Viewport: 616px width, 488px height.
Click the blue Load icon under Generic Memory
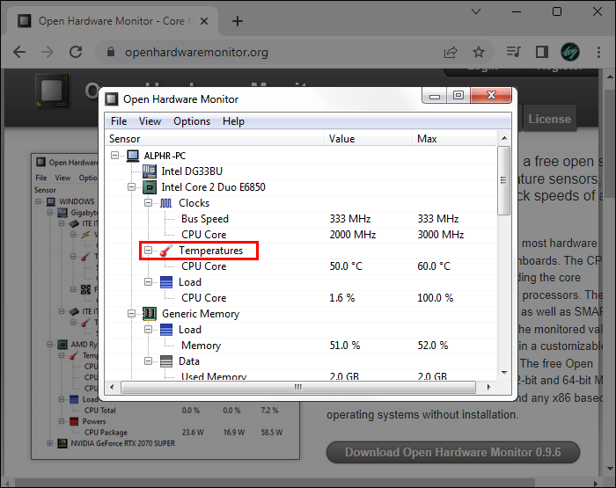coord(166,330)
